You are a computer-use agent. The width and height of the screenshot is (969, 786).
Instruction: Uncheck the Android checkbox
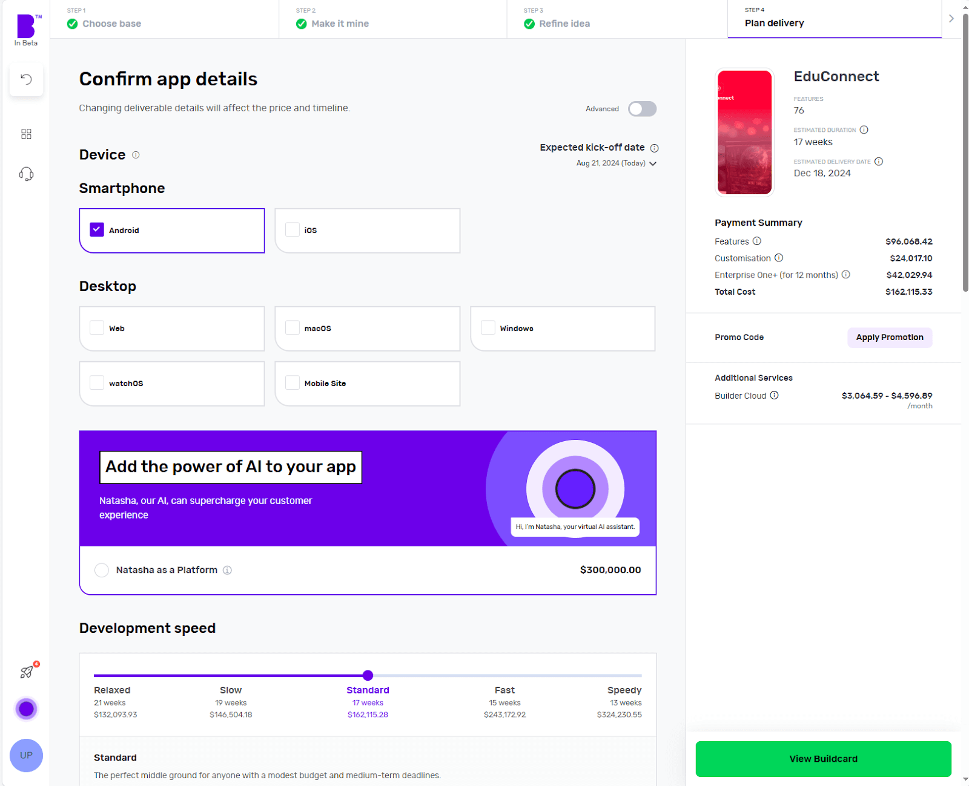coord(97,230)
